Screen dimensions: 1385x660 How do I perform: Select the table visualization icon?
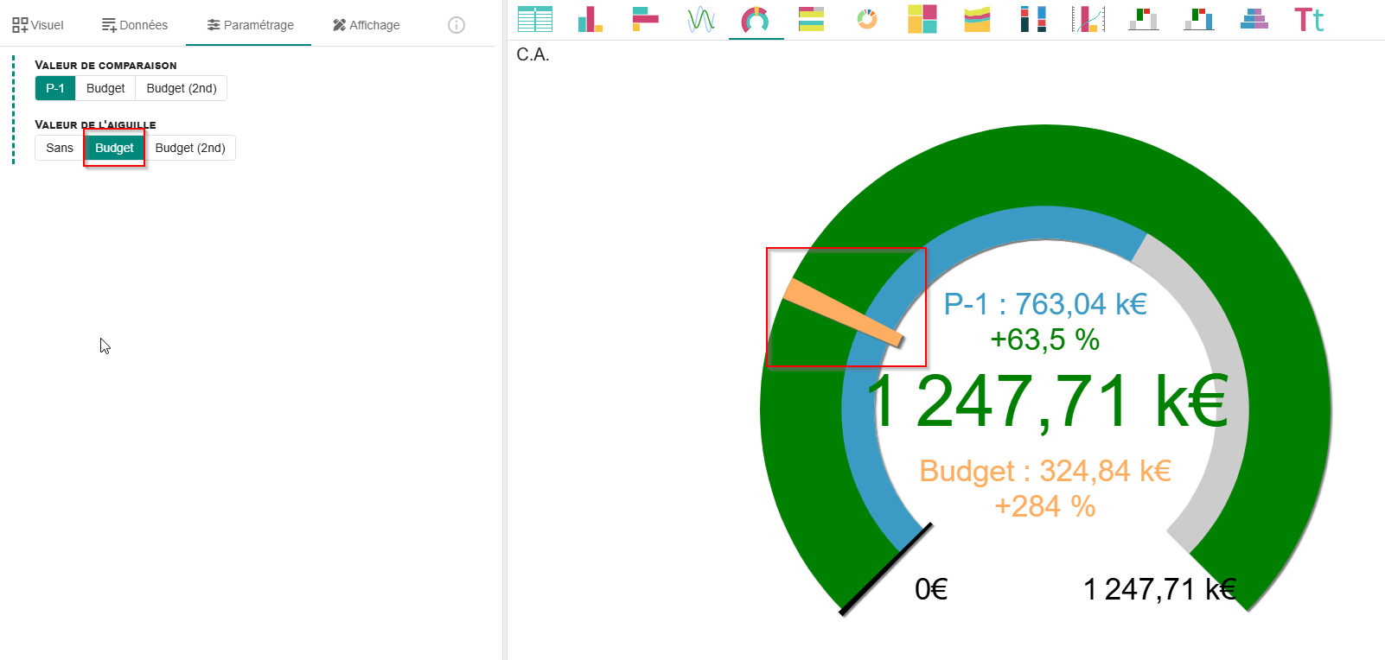(x=534, y=19)
